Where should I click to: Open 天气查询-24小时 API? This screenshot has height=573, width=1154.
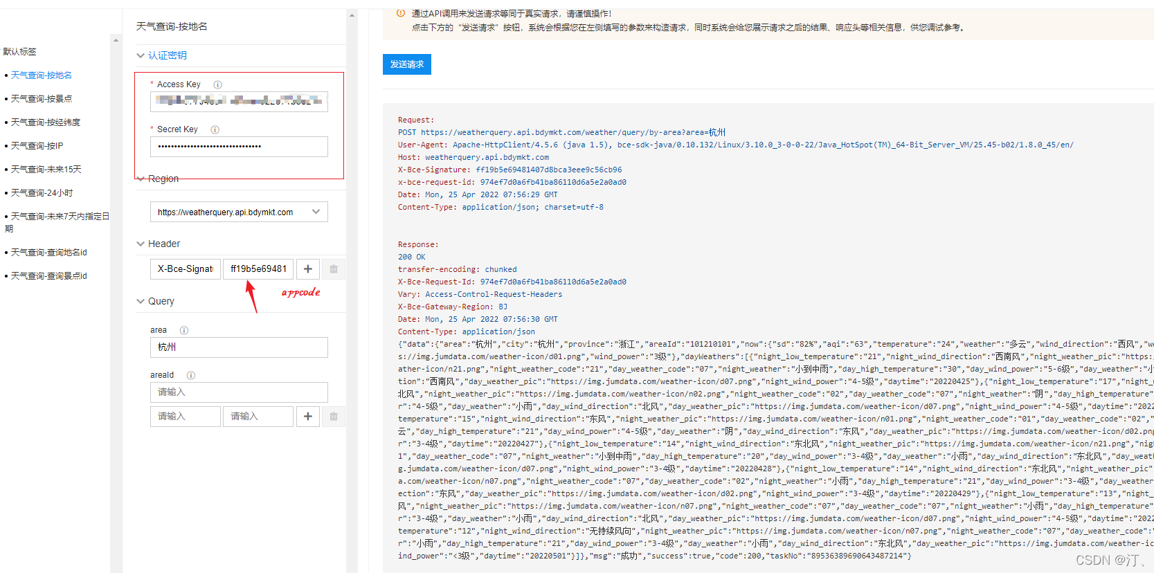(x=42, y=192)
